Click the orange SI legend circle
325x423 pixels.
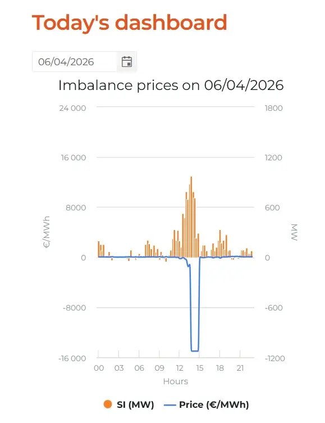[108, 404]
